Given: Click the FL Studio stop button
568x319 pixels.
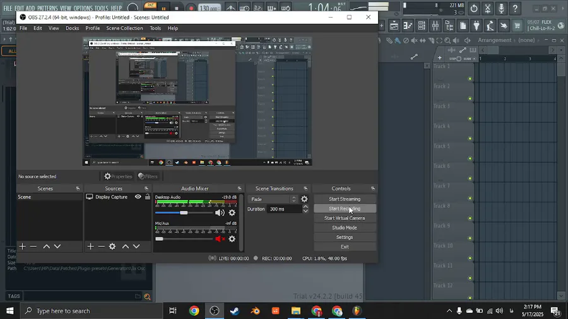Looking at the screenshot, I should pyautogui.click(x=177, y=8).
